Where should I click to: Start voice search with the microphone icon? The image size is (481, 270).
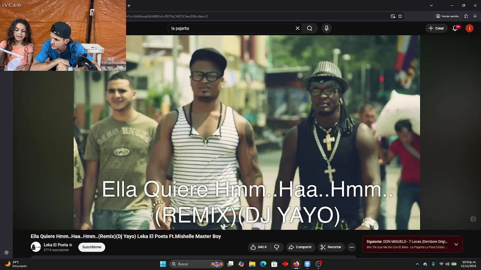pyautogui.click(x=327, y=28)
